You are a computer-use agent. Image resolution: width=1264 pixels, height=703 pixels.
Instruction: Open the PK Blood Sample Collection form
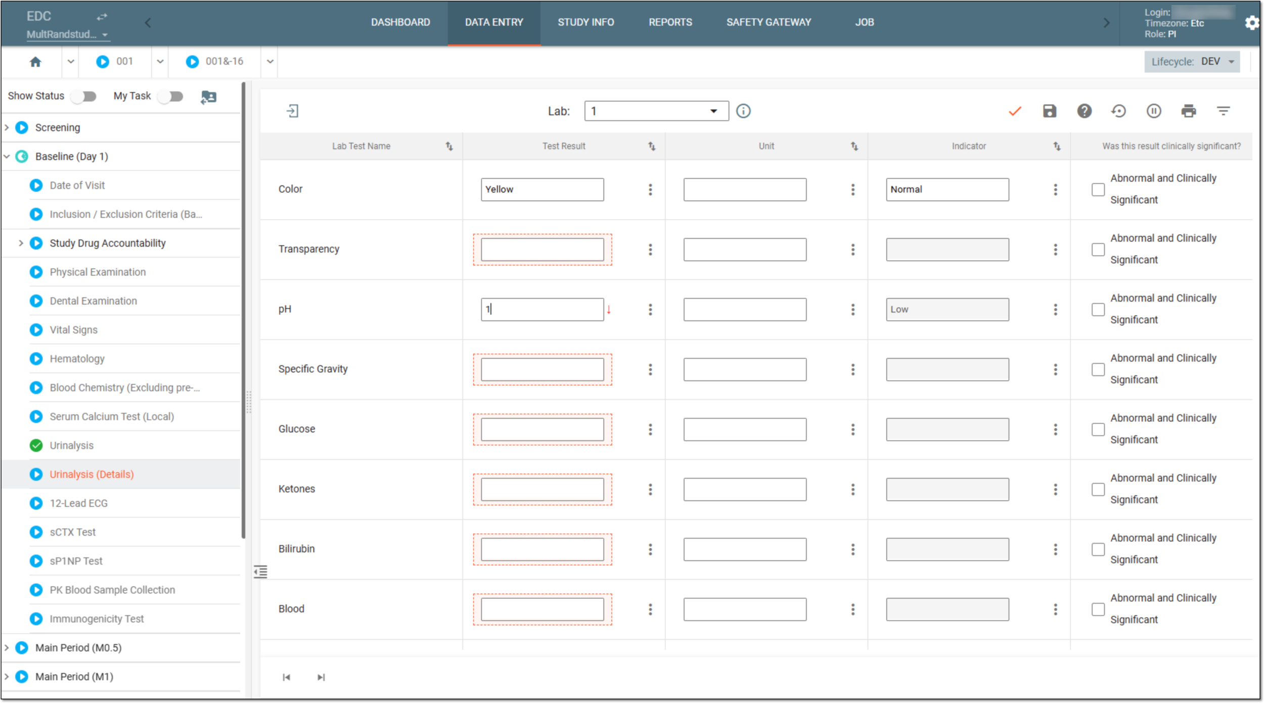pos(112,590)
